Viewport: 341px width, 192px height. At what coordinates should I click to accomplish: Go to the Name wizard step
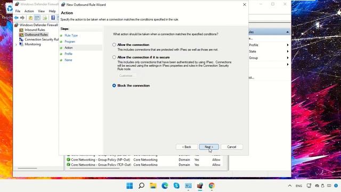tap(68, 60)
